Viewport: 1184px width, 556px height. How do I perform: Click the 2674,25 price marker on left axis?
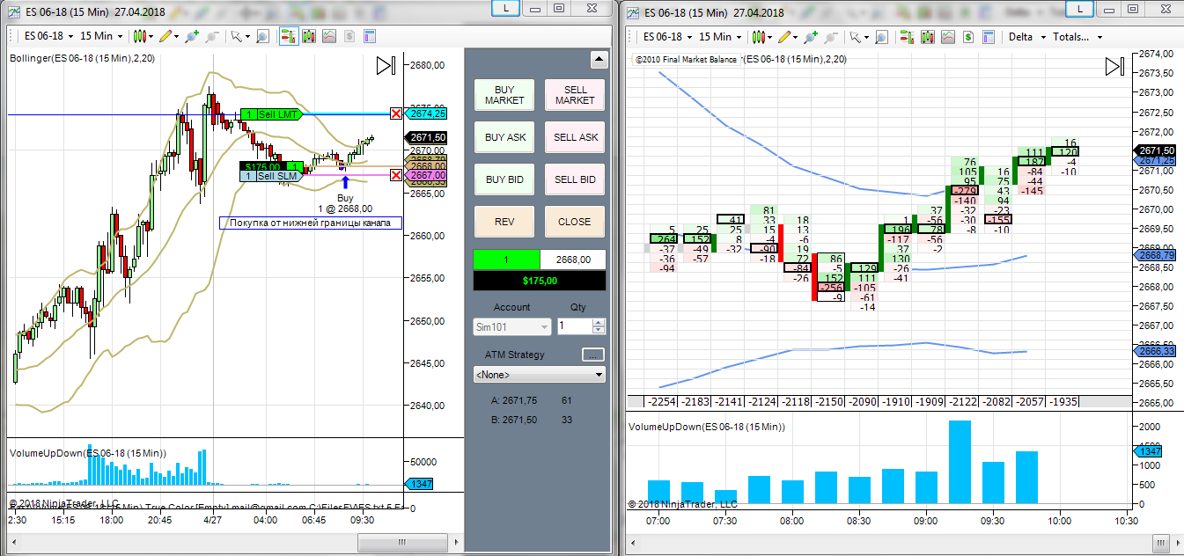428,113
